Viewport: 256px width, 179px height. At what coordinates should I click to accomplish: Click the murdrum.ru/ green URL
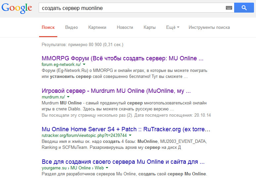53,97
